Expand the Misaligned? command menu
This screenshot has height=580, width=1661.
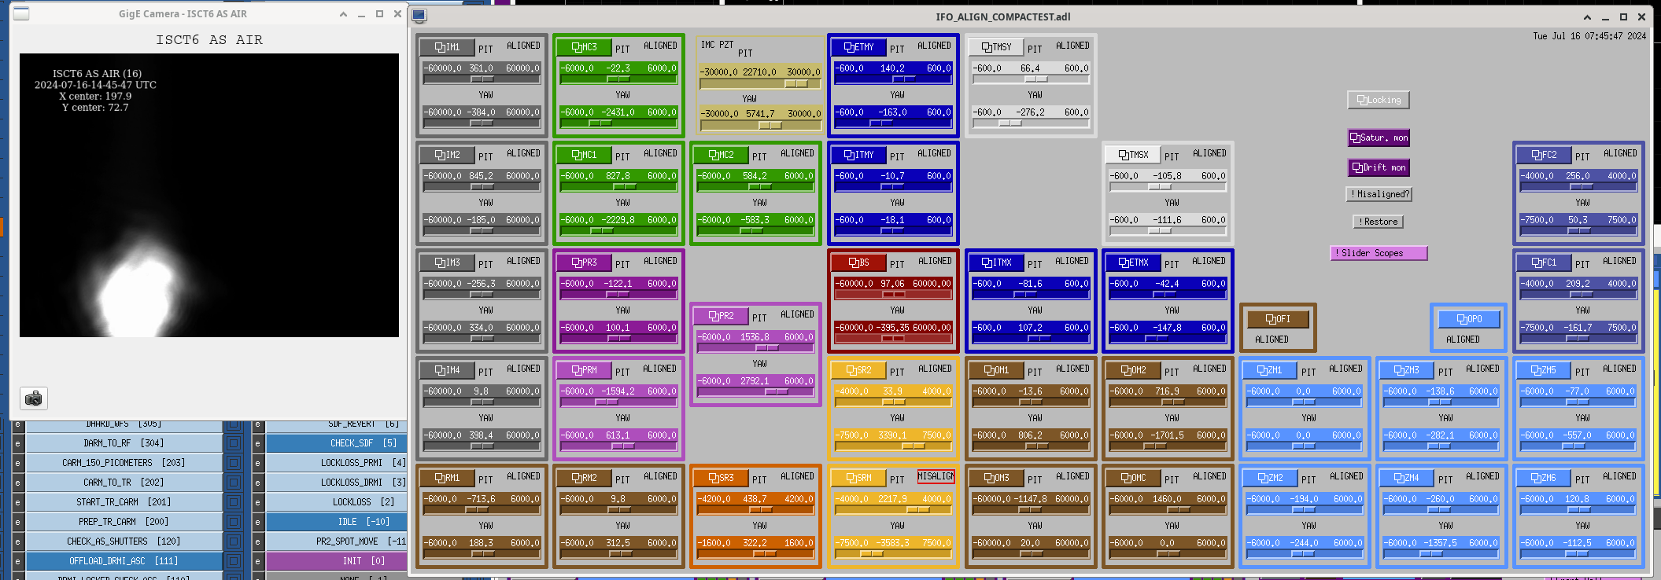[1380, 194]
